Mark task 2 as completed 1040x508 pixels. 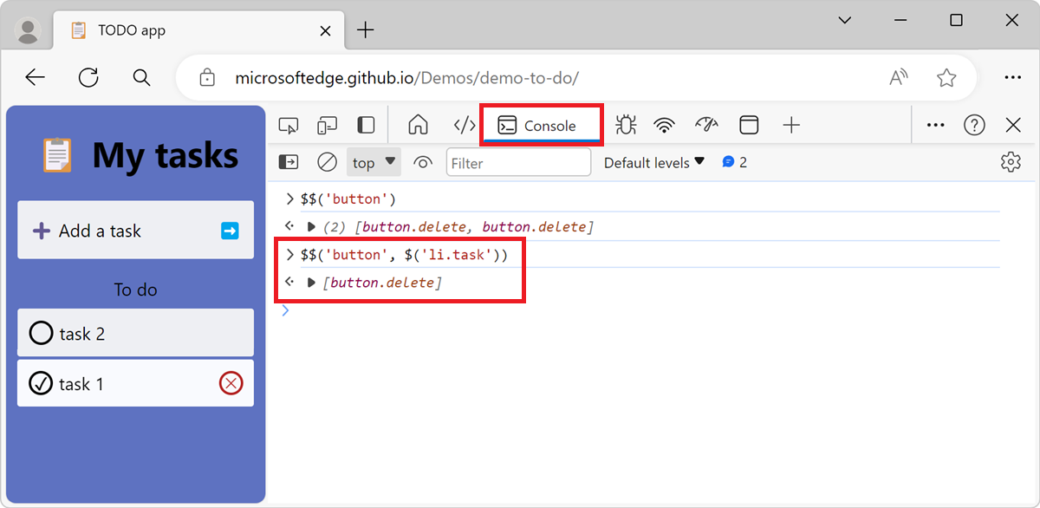pos(41,332)
